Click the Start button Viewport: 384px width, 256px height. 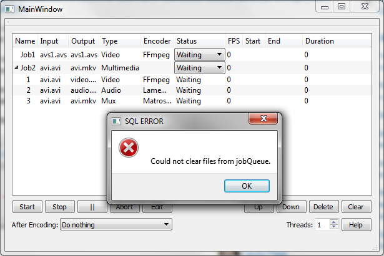[27, 207]
